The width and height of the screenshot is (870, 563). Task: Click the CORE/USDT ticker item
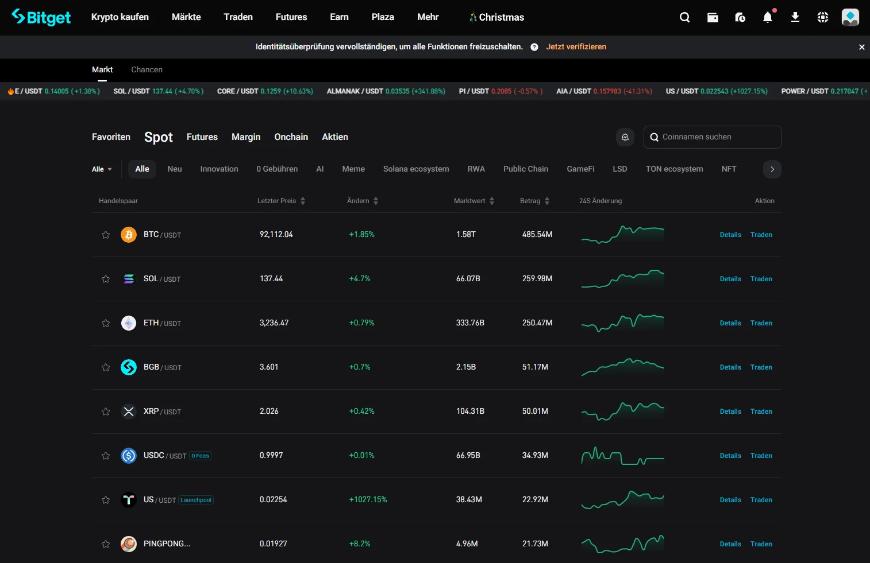(x=265, y=91)
